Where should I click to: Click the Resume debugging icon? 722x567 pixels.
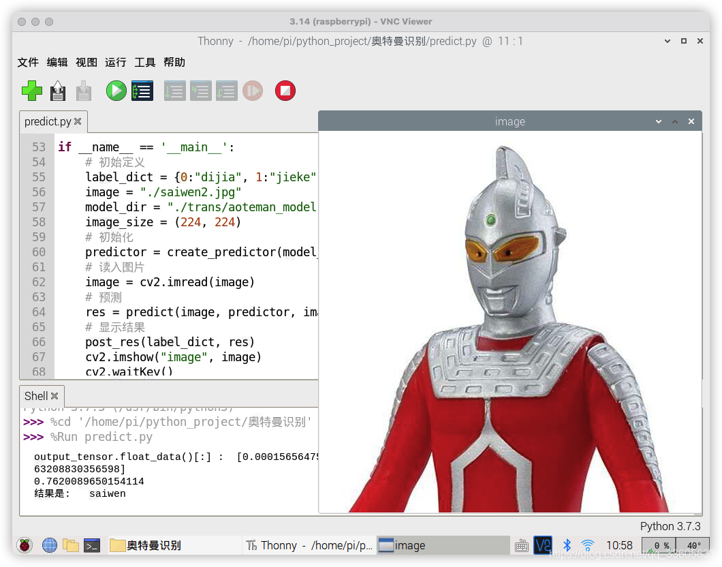pyautogui.click(x=253, y=90)
